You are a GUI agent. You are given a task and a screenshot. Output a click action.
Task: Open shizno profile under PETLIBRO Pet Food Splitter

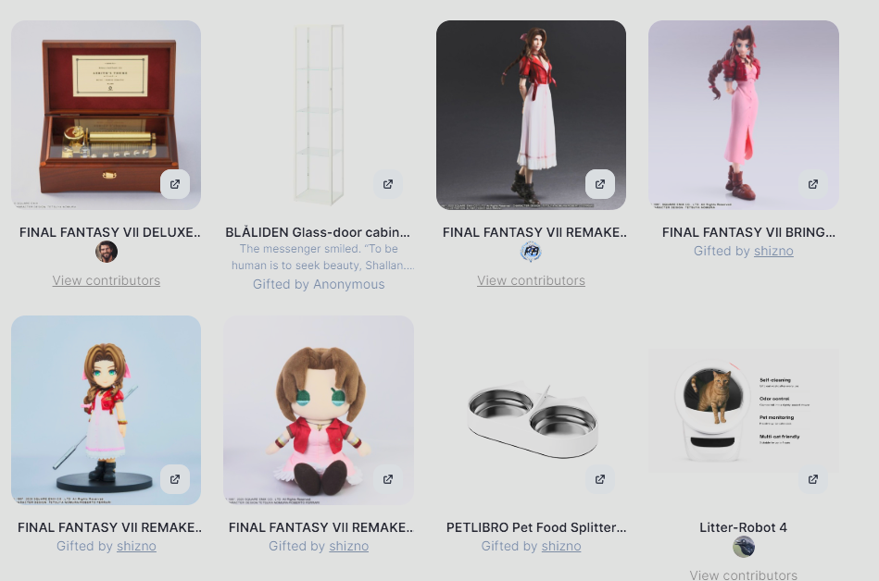click(x=561, y=546)
